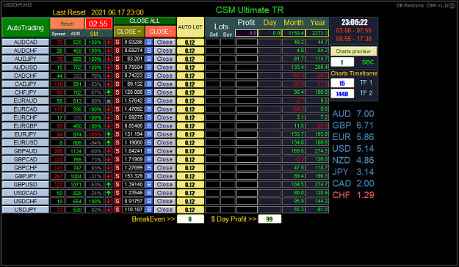This screenshot has height=267, width=459.
Task: Click the blue B buy icon for GBPJPY
Action: (149, 176)
